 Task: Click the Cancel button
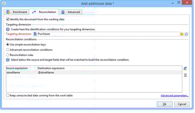pyautogui.click(x=182, y=104)
